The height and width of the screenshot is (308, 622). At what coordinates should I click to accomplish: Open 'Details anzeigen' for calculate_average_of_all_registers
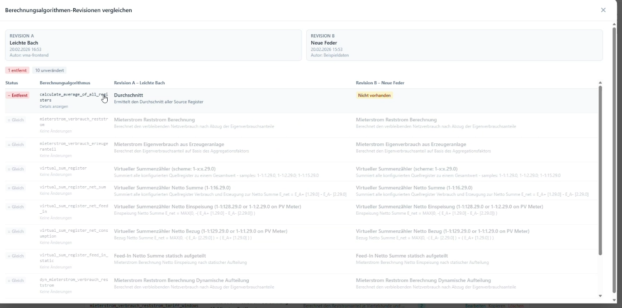pos(54,106)
